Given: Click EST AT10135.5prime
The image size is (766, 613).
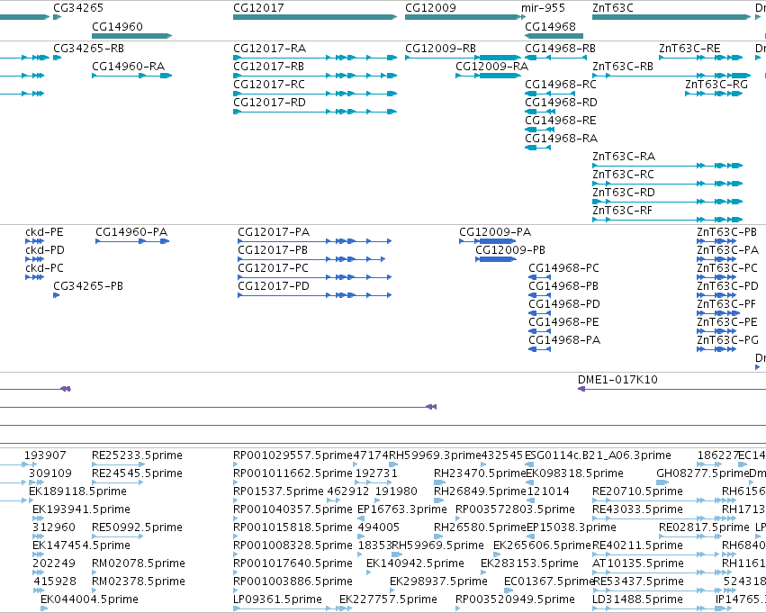Looking at the screenshot, I should tap(638, 564).
